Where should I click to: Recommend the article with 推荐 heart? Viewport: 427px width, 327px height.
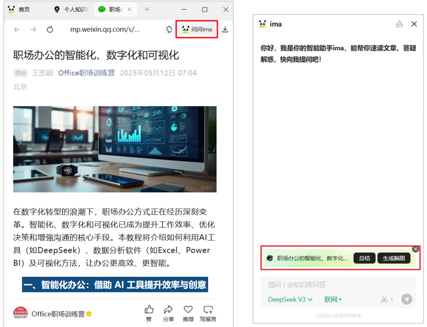click(x=188, y=313)
